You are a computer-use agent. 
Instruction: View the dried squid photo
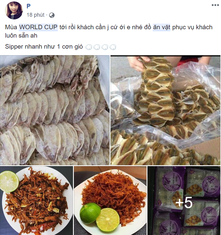(55, 110)
